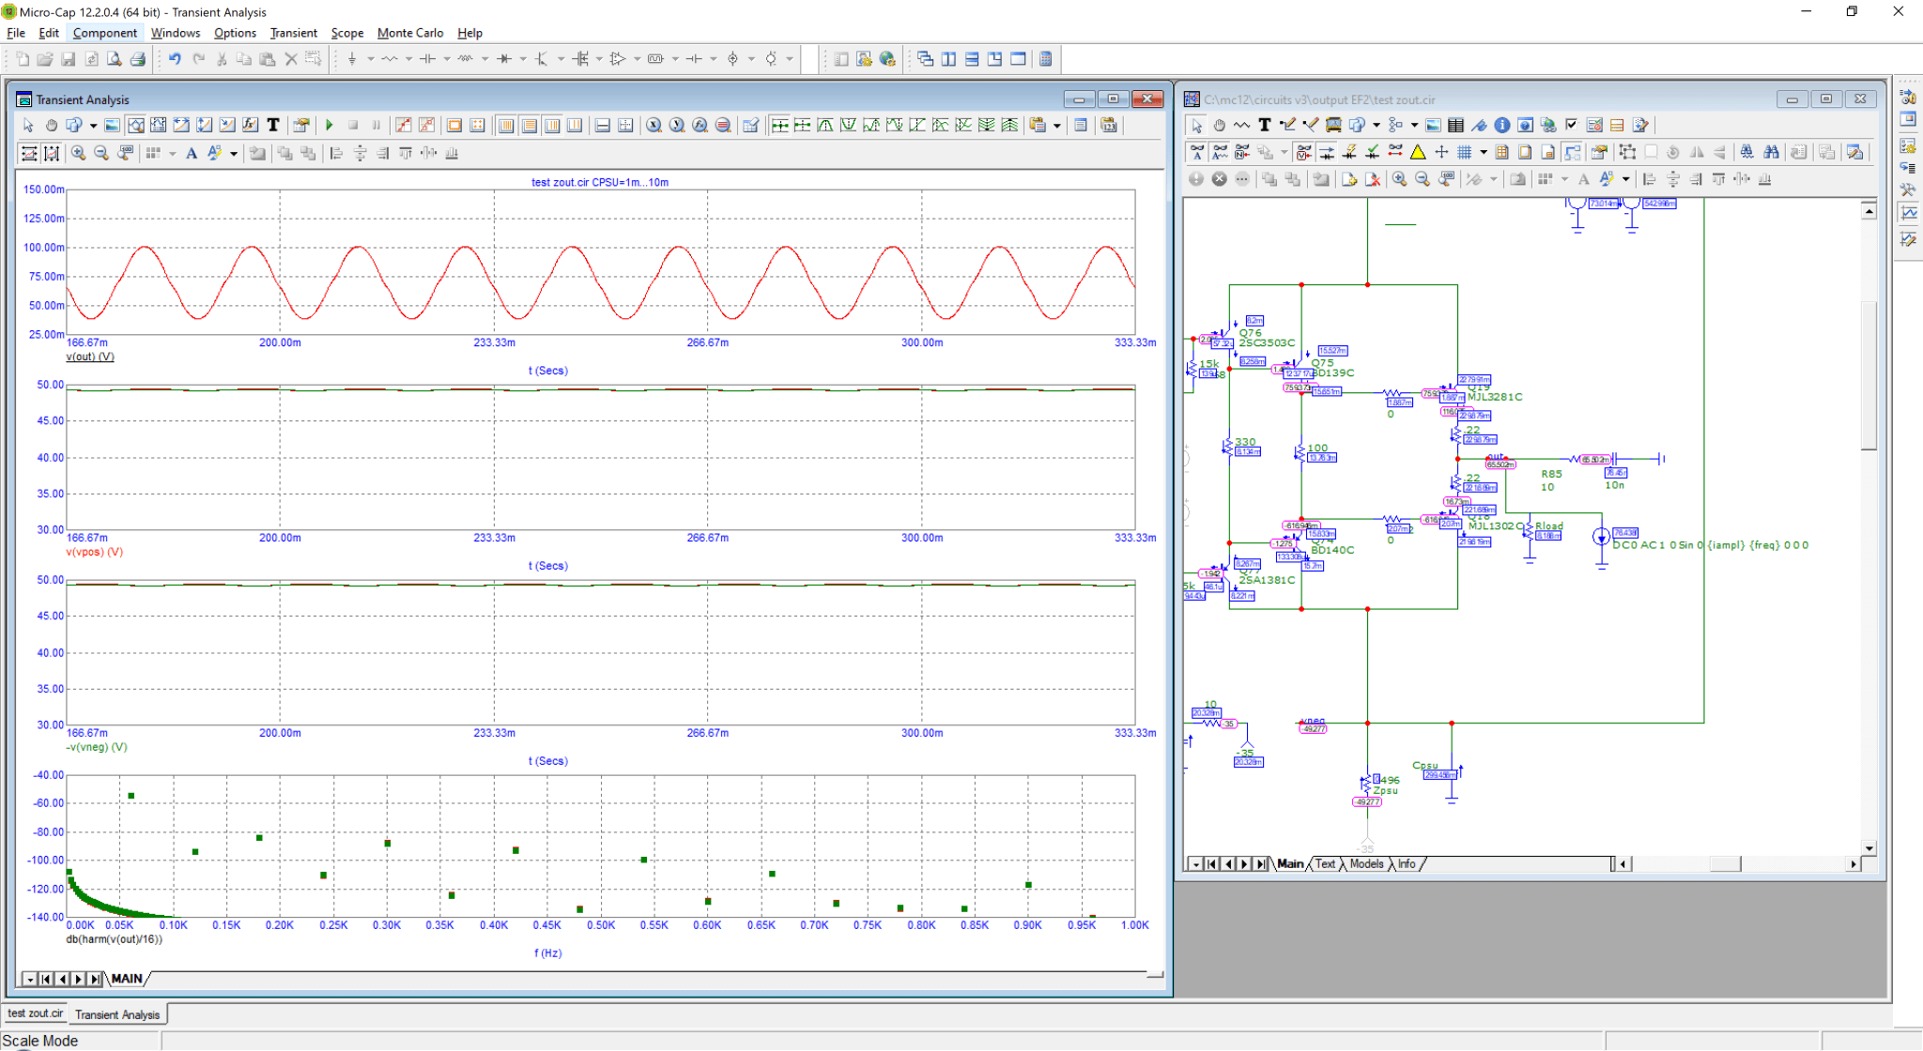1923x1051 pixels.
Task: Open the page list dropdown in schematic window
Action: tap(1195, 864)
